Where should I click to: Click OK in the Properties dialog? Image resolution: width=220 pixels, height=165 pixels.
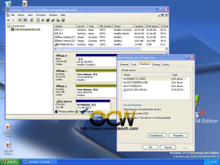[x=151, y=147]
